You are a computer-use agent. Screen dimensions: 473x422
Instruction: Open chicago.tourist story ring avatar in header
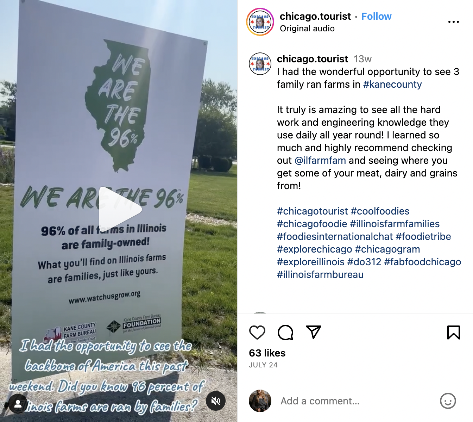click(260, 22)
